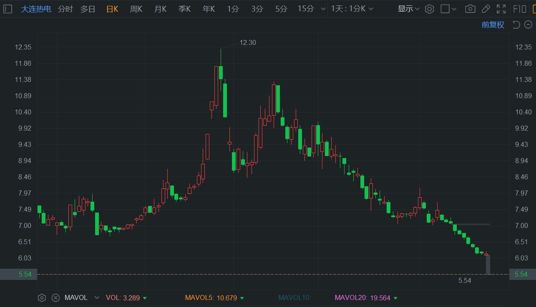Expand MAVOL indicator selector arrow
Viewport: 536px width, 307px height.
tap(97, 298)
